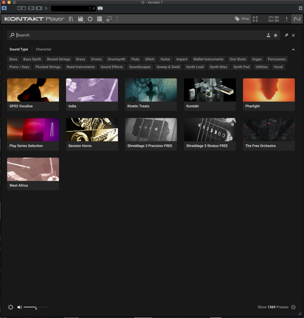The image size is (304, 318).
Task: Filter by the Bowed Strings tag
Action: pos(59,59)
